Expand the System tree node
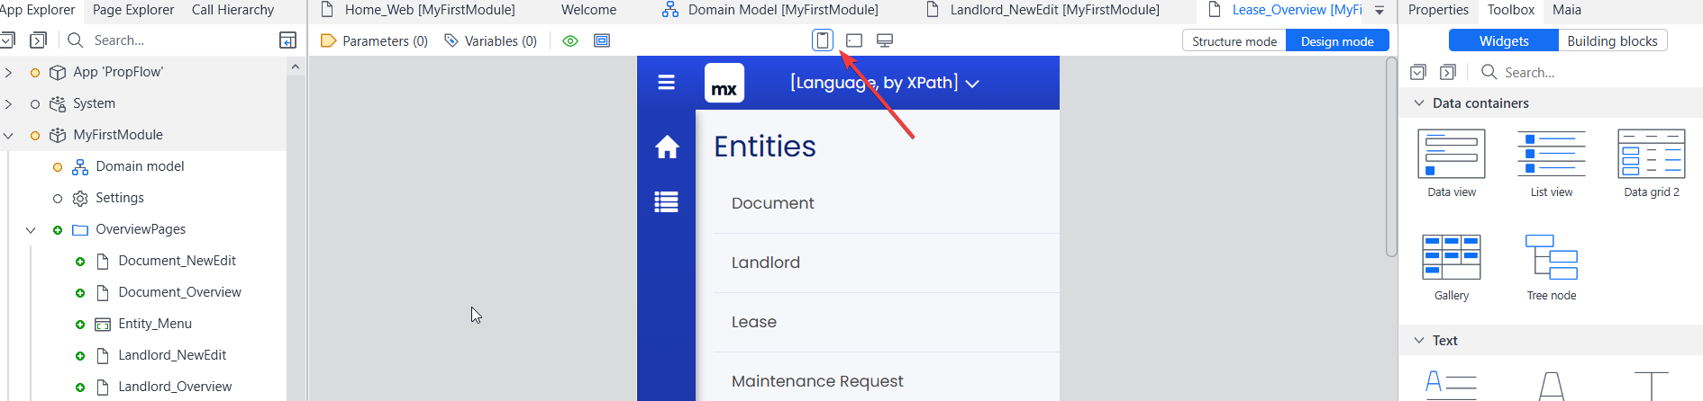The image size is (1703, 401). click(x=8, y=103)
